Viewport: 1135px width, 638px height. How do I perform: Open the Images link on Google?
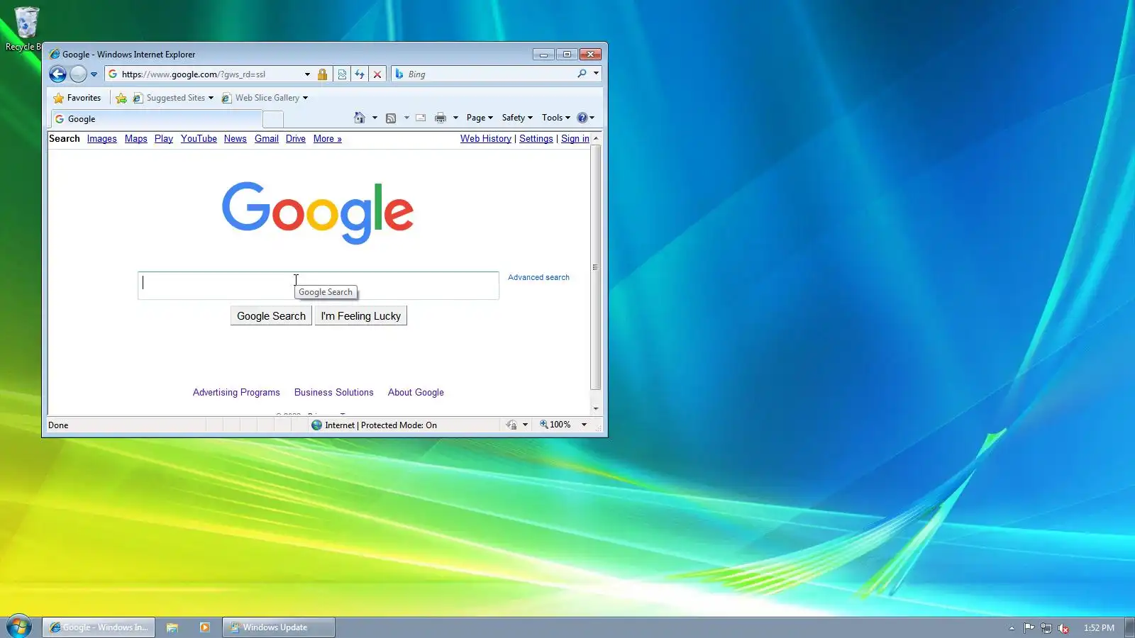click(101, 139)
